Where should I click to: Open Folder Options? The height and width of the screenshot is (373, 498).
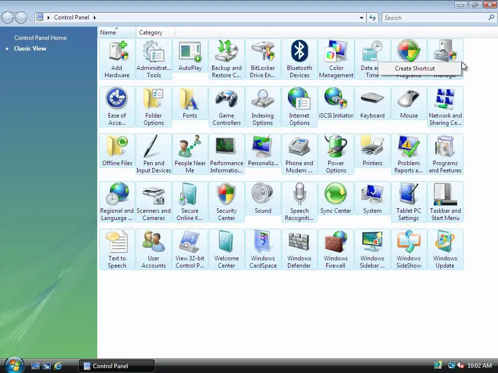tap(154, 106)
